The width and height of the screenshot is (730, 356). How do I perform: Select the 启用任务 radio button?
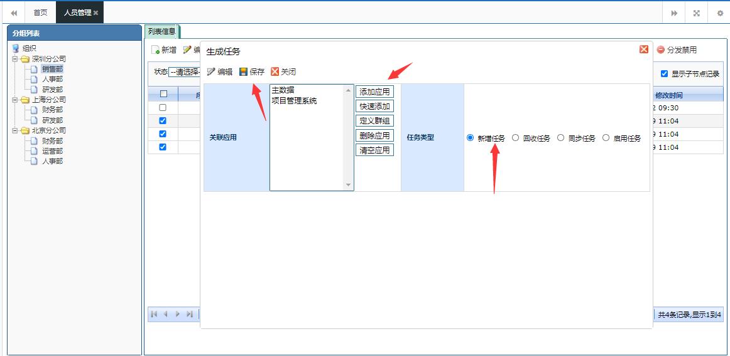tap(606, 138)
